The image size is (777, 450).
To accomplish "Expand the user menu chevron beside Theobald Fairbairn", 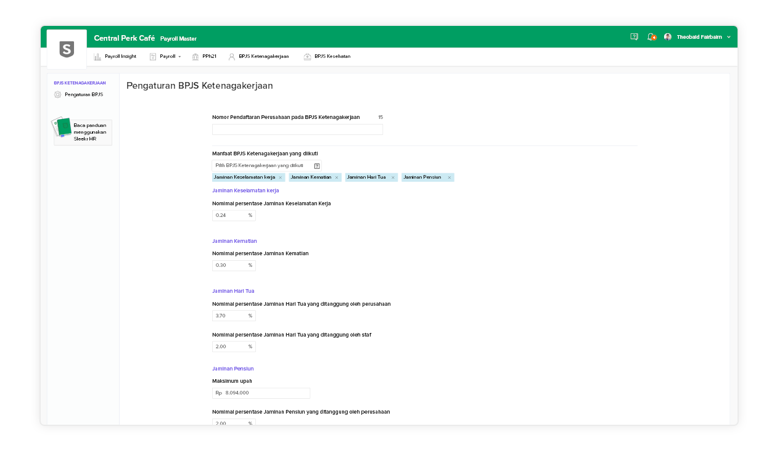I will [729, 37].
